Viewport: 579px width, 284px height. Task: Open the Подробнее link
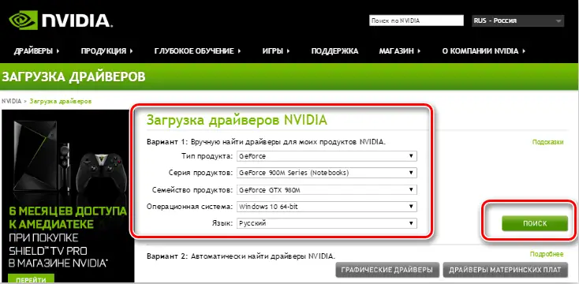[x=547, y=254]
